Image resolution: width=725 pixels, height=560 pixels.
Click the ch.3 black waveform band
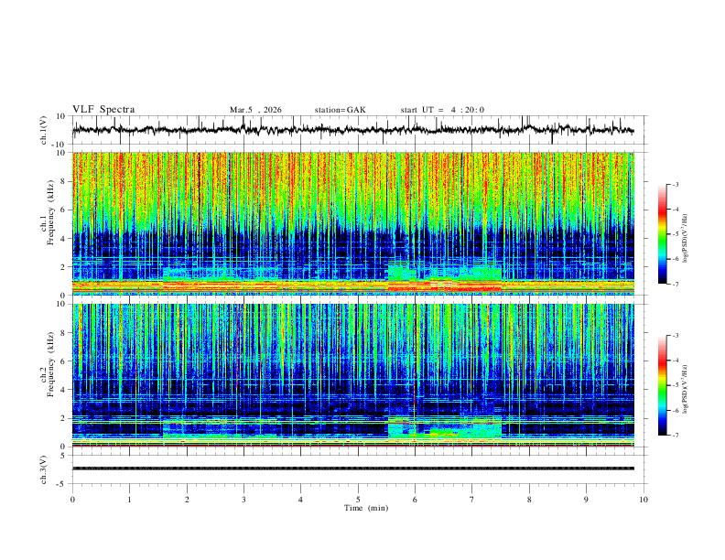click(352, 468)
